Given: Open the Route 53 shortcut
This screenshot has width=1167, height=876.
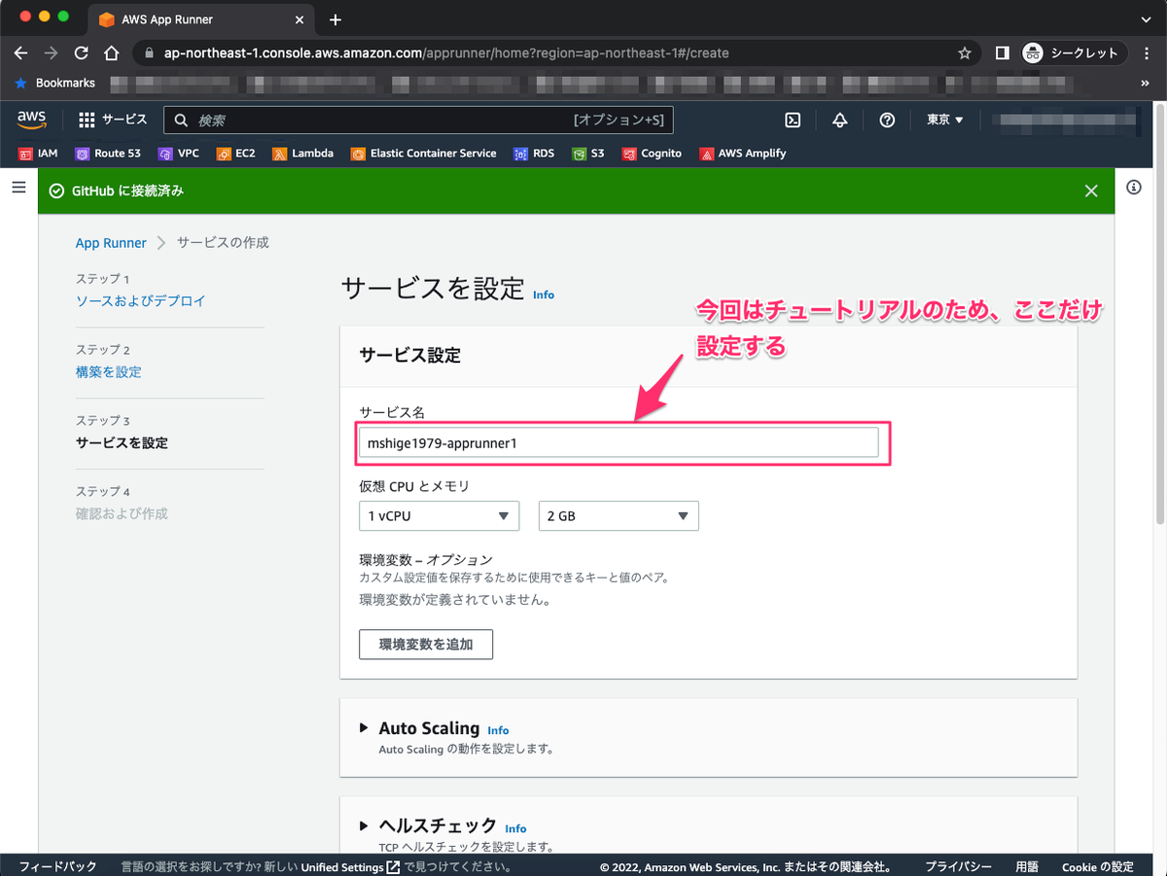Looking at the screenshot, I should (108, 154).
